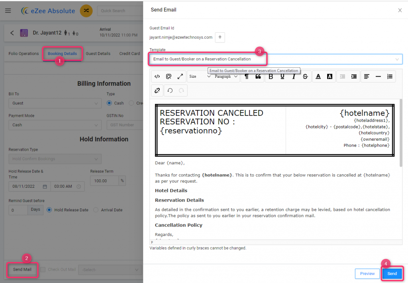The image size is (408, 283).
Task: Increase indent of the text
Action: point(354,77)
